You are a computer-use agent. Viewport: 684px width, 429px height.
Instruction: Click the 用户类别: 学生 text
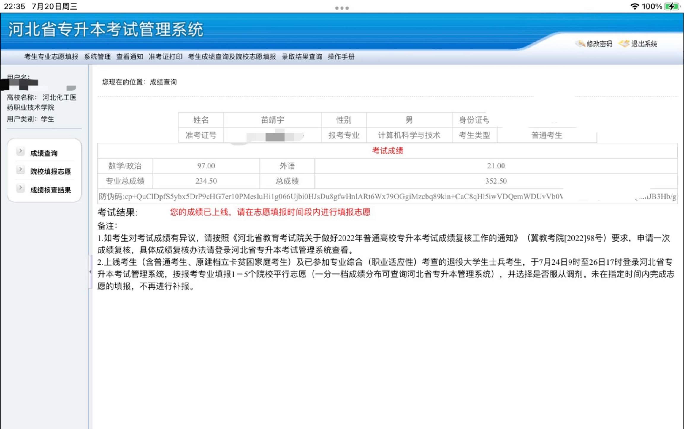click(x=30, y=119)
